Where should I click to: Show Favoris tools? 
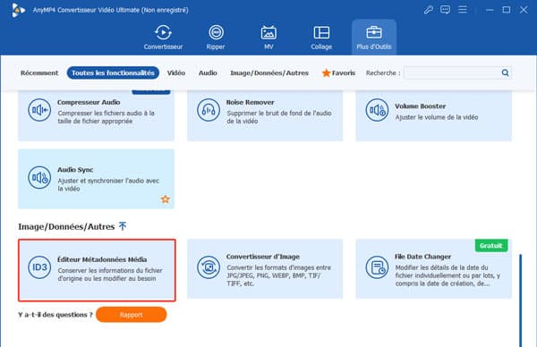click(x=338, y=73)
